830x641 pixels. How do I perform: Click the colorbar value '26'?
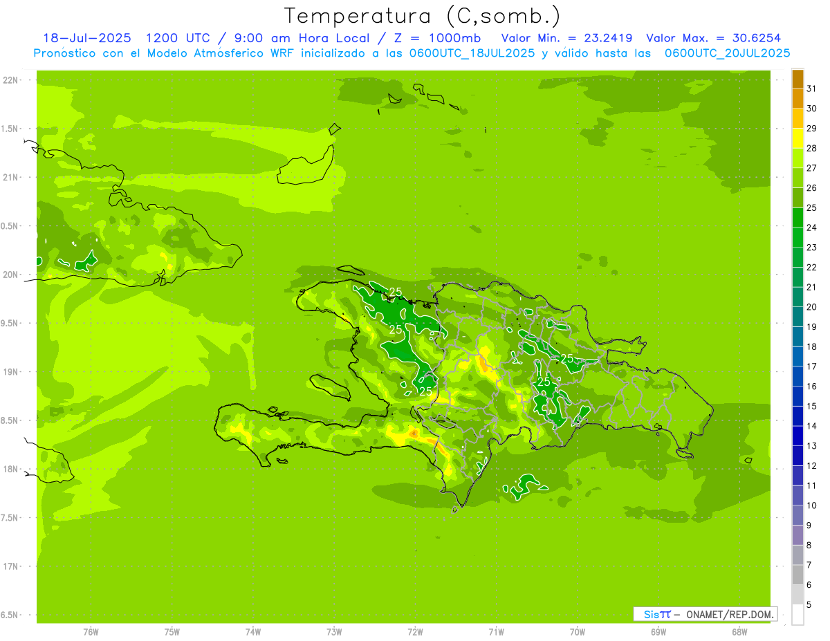pos(811,187)
